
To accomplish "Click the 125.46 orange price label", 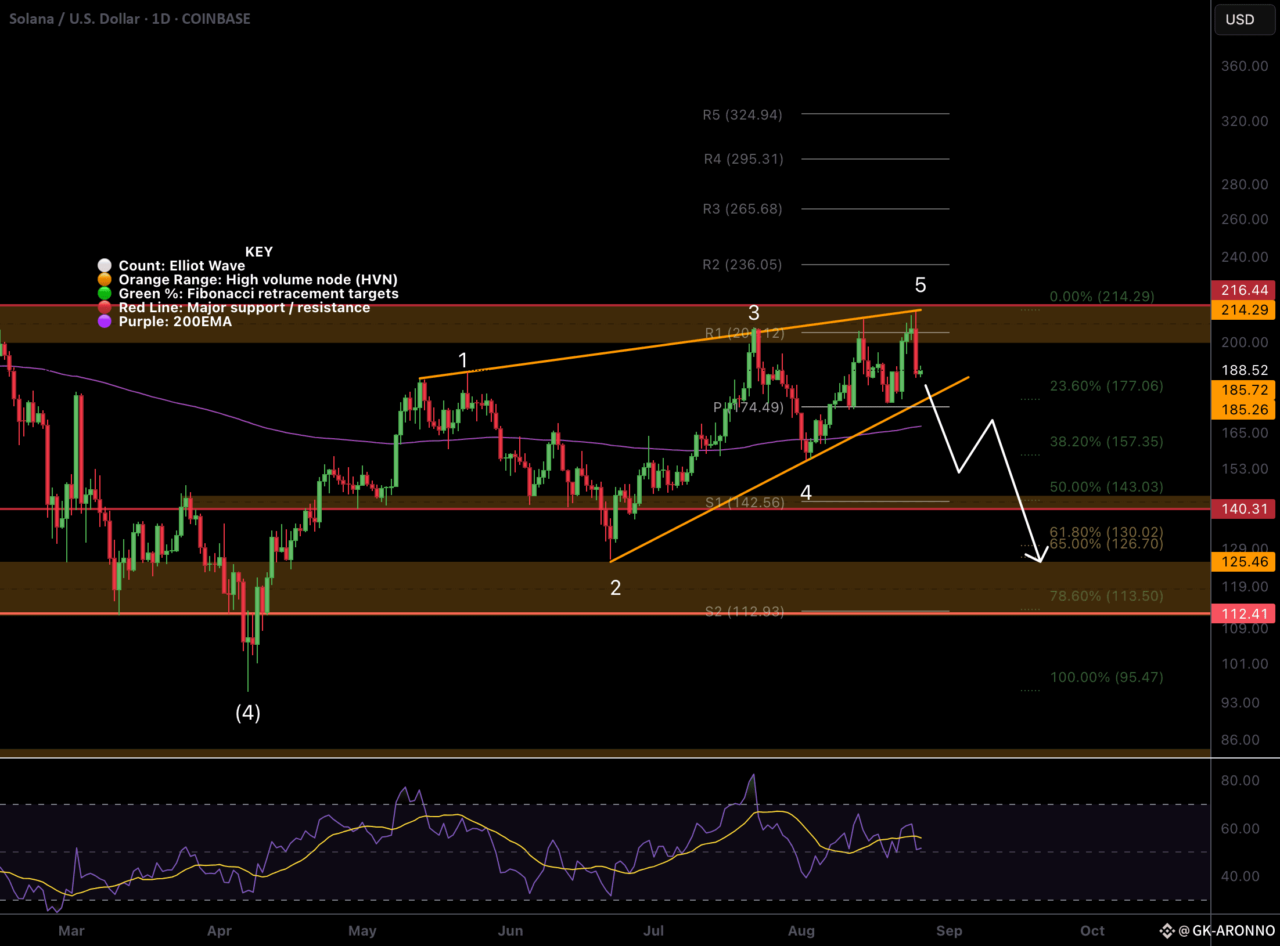I will [x=1243, y=562].
